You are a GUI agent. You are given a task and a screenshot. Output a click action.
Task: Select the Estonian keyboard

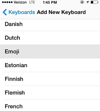point(50,65)
